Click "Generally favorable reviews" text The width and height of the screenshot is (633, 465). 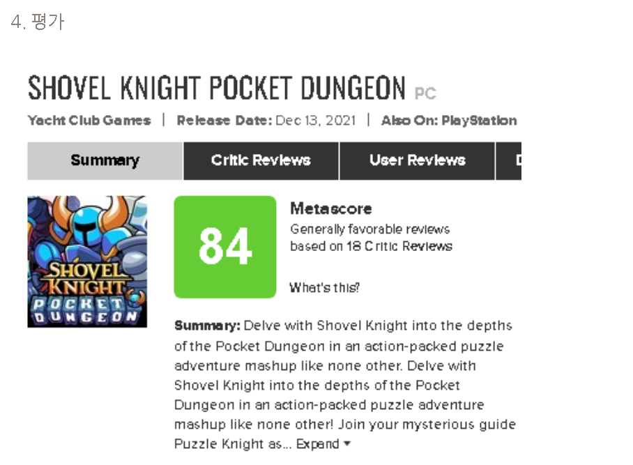[370, 229]
